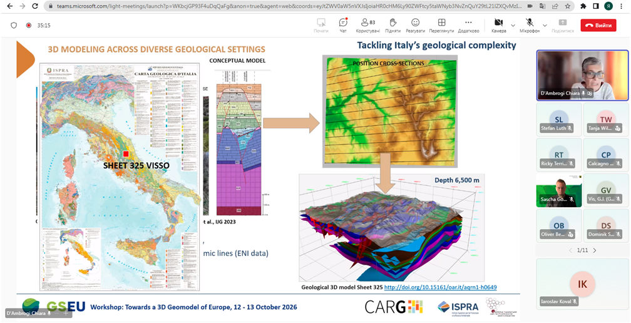Click the translate page icon
The width and height of the screenshot is (631, 323).
543,6
